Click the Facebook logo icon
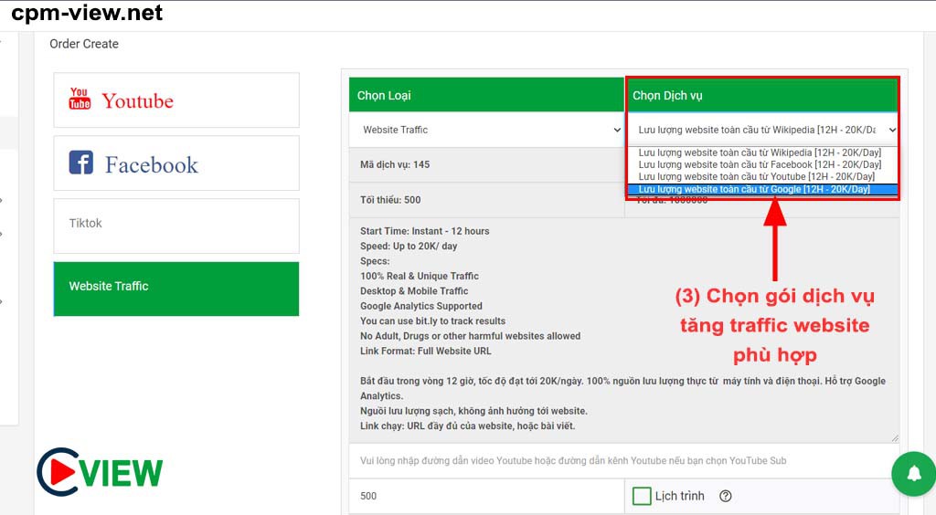This screenshot has width=936, height=515. click(x=80, y=163)
